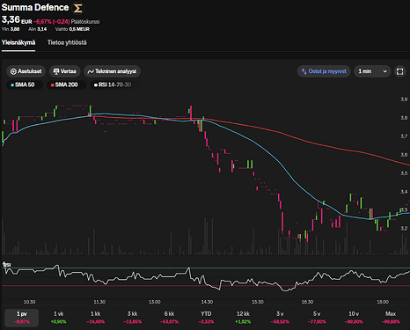Toggle Ostot ja myynnit markers

[x=324, y=71]
